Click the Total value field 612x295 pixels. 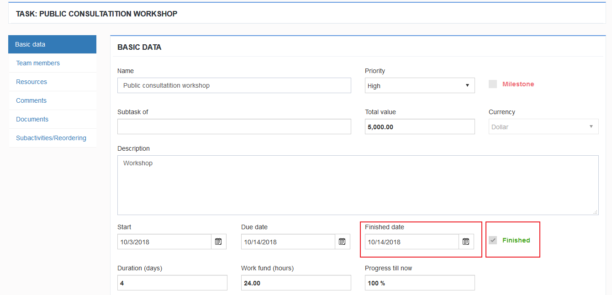[420, 126]
